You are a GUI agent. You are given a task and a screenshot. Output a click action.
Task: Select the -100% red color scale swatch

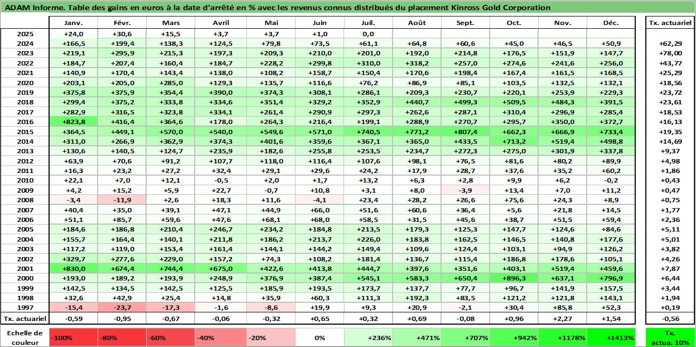pyautogui.click(x=74, y=337)
